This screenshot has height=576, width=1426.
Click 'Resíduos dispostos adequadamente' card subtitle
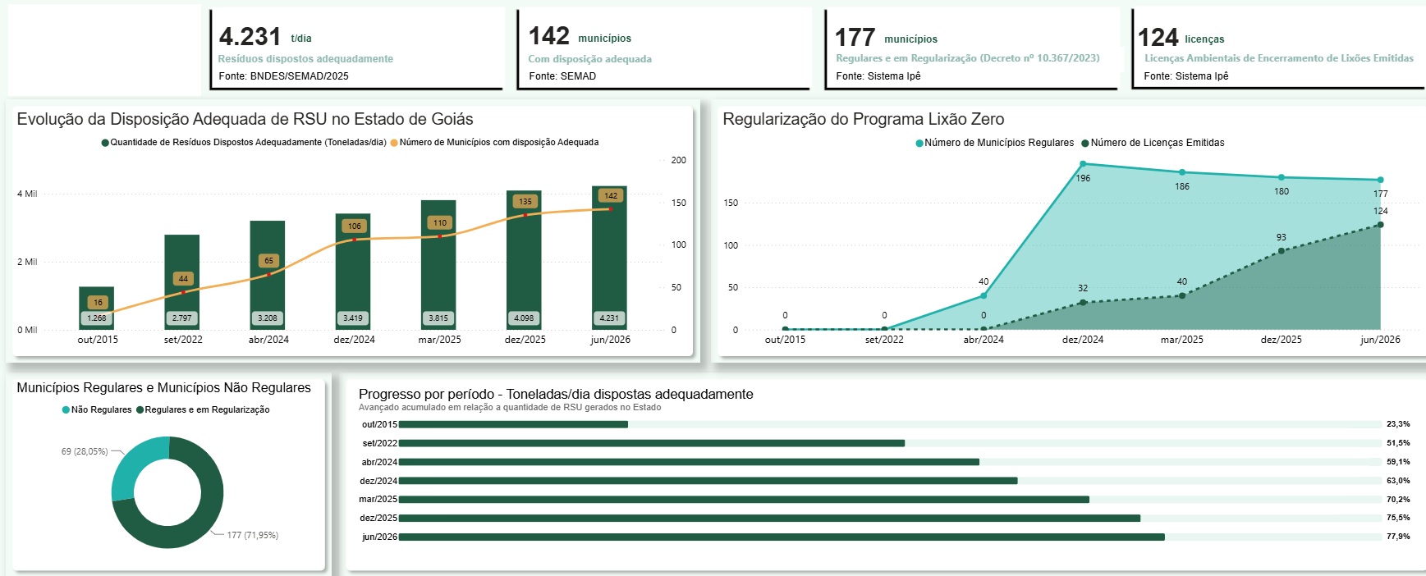(305, 59)
